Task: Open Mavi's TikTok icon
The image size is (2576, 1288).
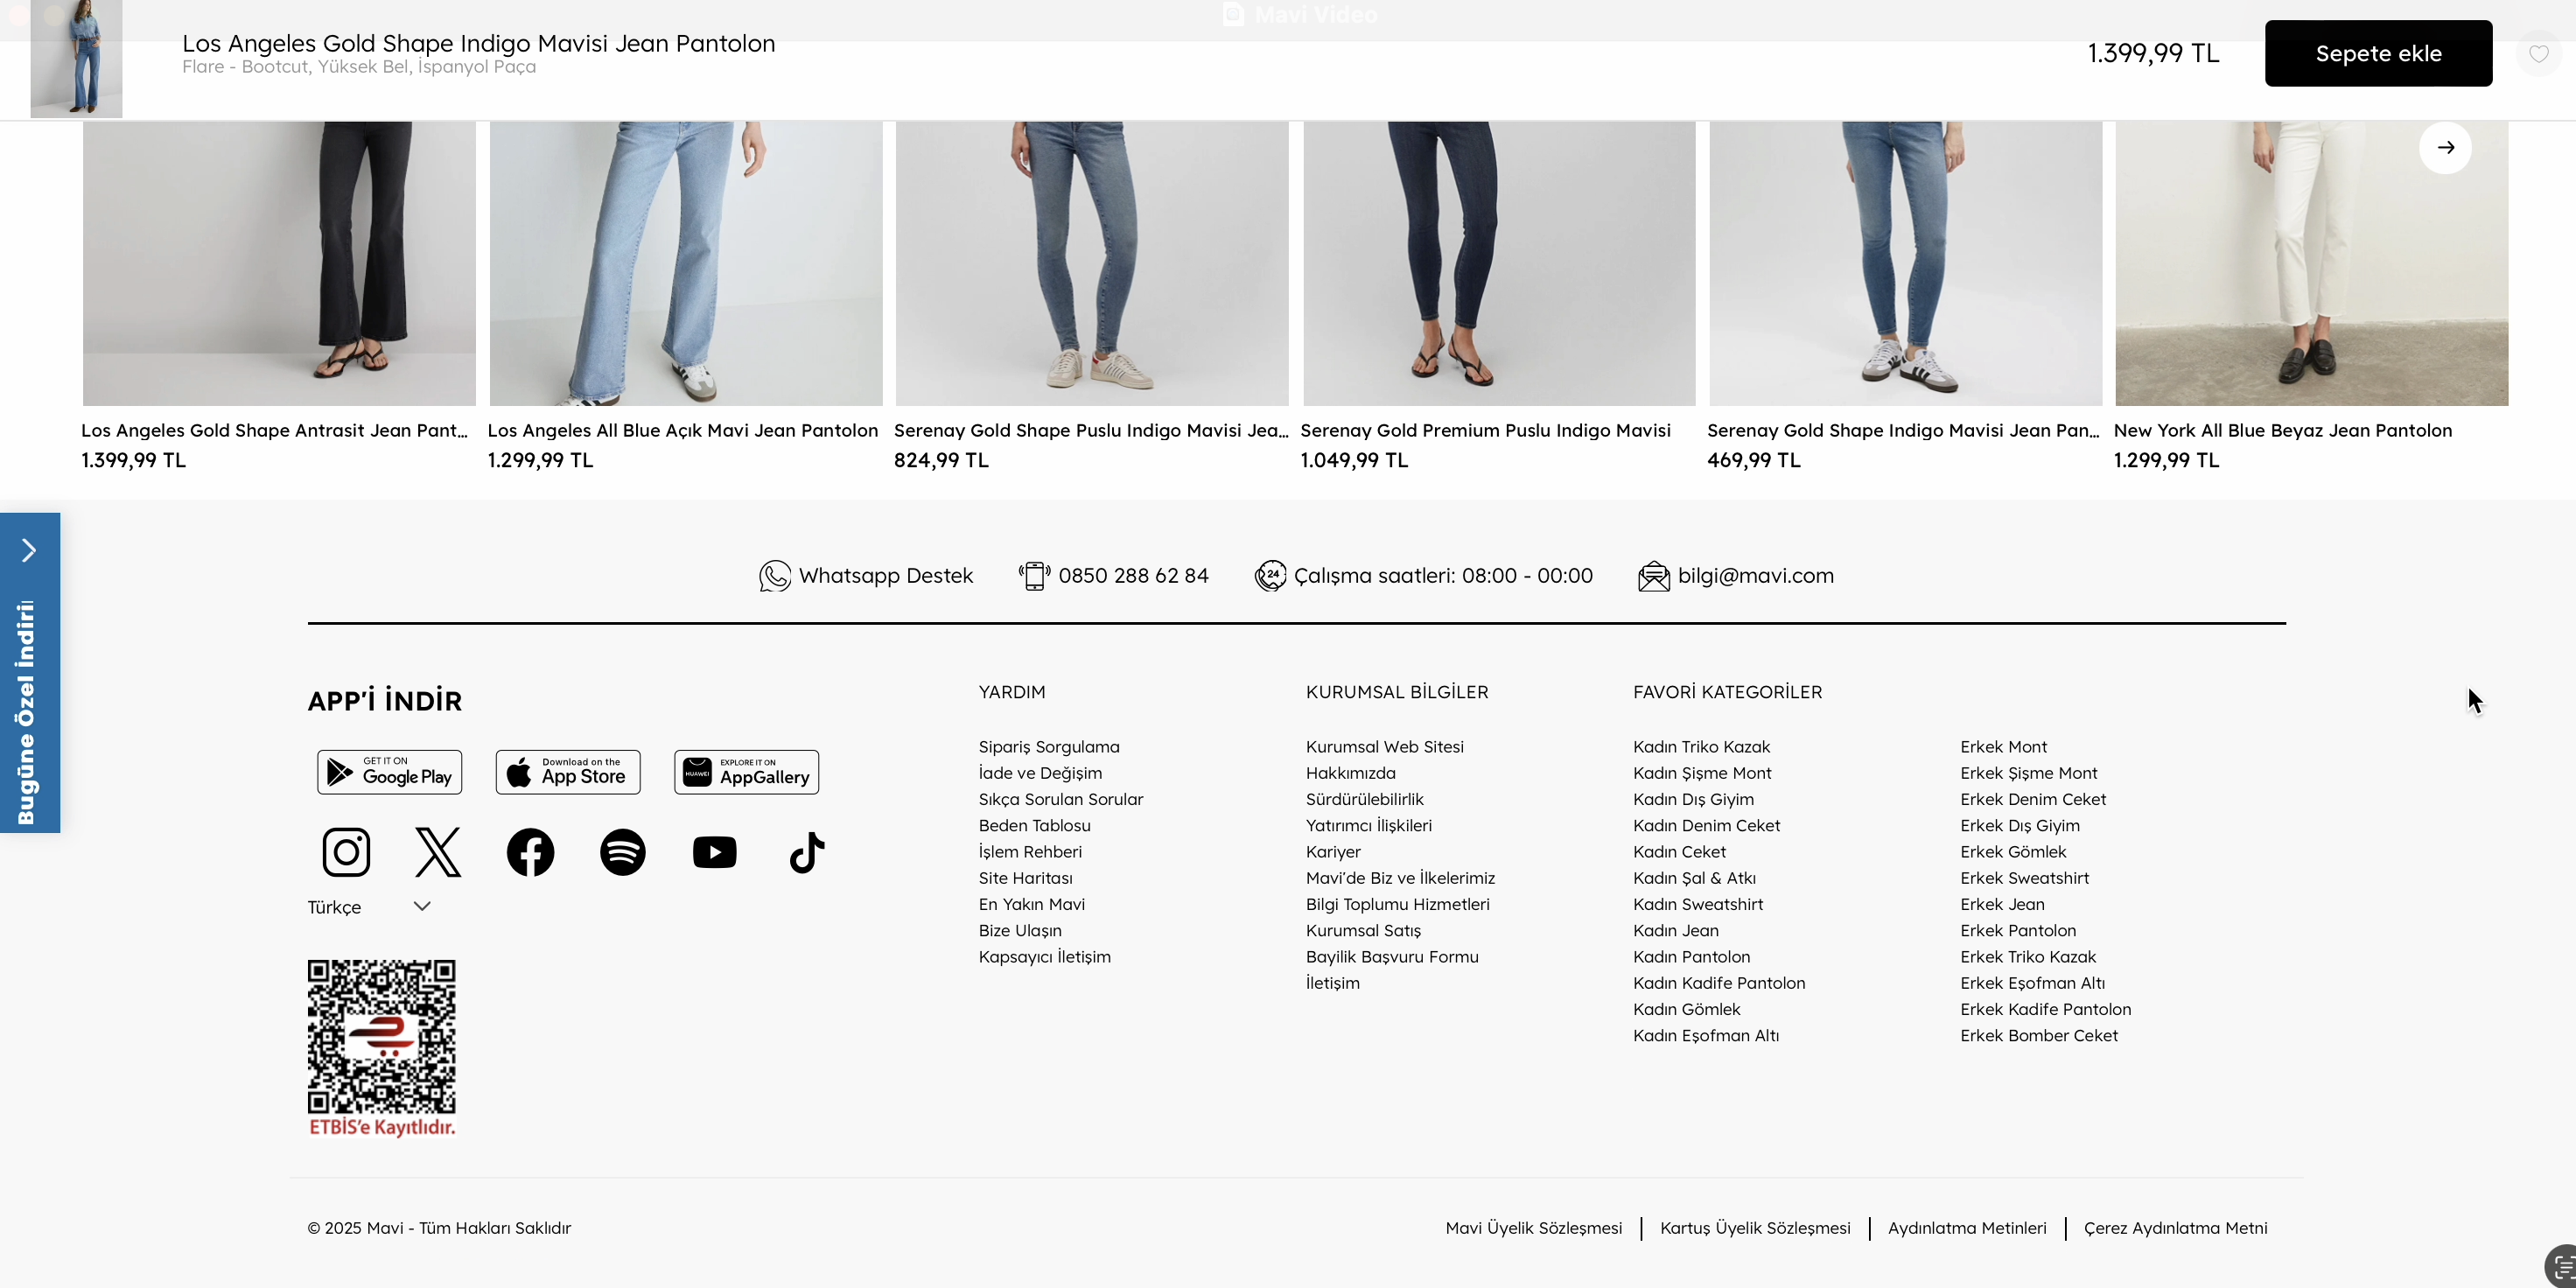Action: [x=807, y=852]
